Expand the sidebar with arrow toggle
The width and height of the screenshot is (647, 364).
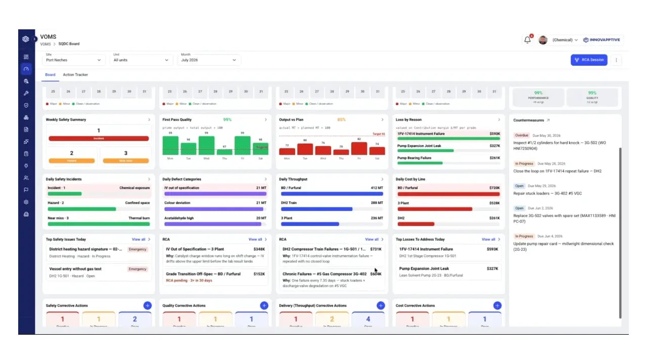coord(35,39)
